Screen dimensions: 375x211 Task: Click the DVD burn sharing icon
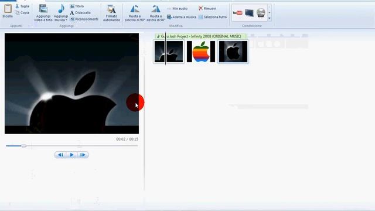click(x=261, y=13)
